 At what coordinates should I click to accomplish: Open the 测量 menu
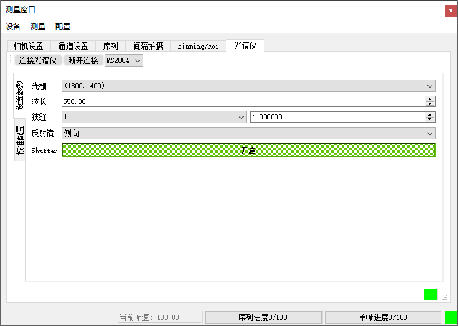pos(38,27)
